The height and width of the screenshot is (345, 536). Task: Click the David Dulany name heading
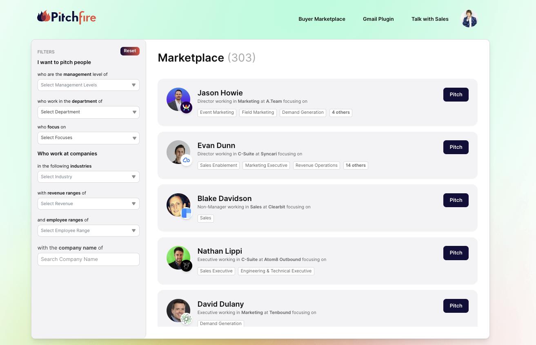[221, 304]
